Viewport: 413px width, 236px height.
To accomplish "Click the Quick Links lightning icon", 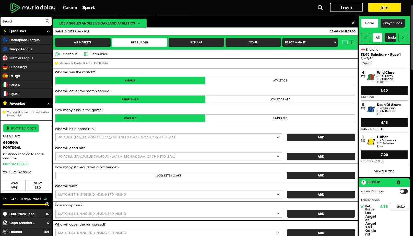I will click(x=5, y=31).
